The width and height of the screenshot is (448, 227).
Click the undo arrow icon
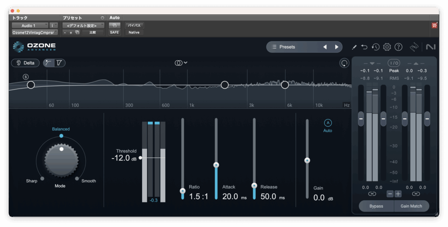click(364, 47)
